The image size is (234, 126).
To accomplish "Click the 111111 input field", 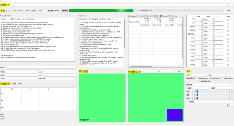I will (22, 72).
